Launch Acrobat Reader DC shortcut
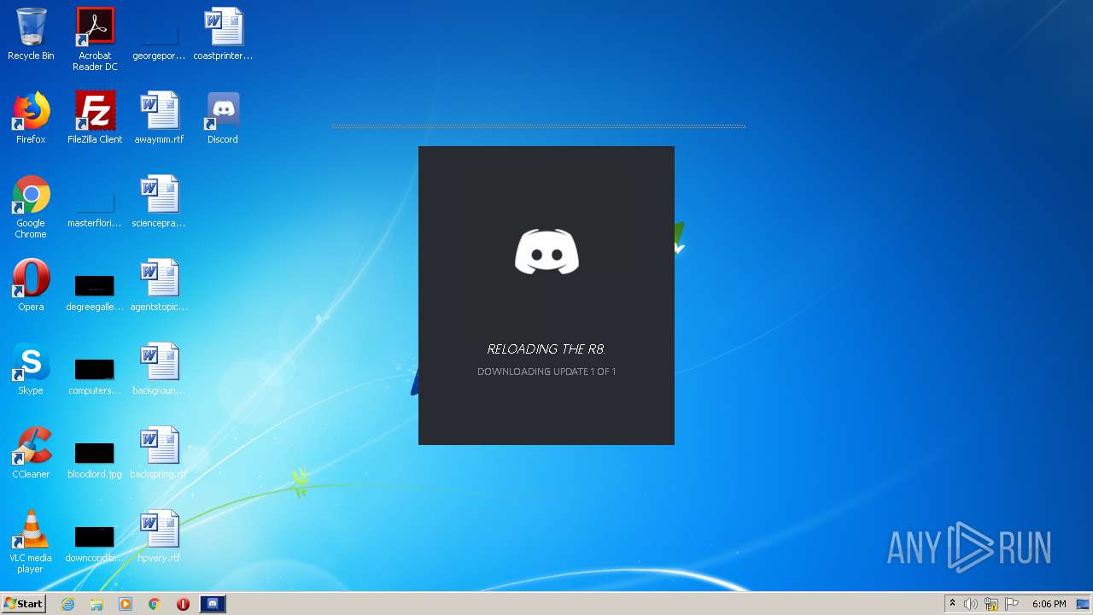 click(95, 39)
